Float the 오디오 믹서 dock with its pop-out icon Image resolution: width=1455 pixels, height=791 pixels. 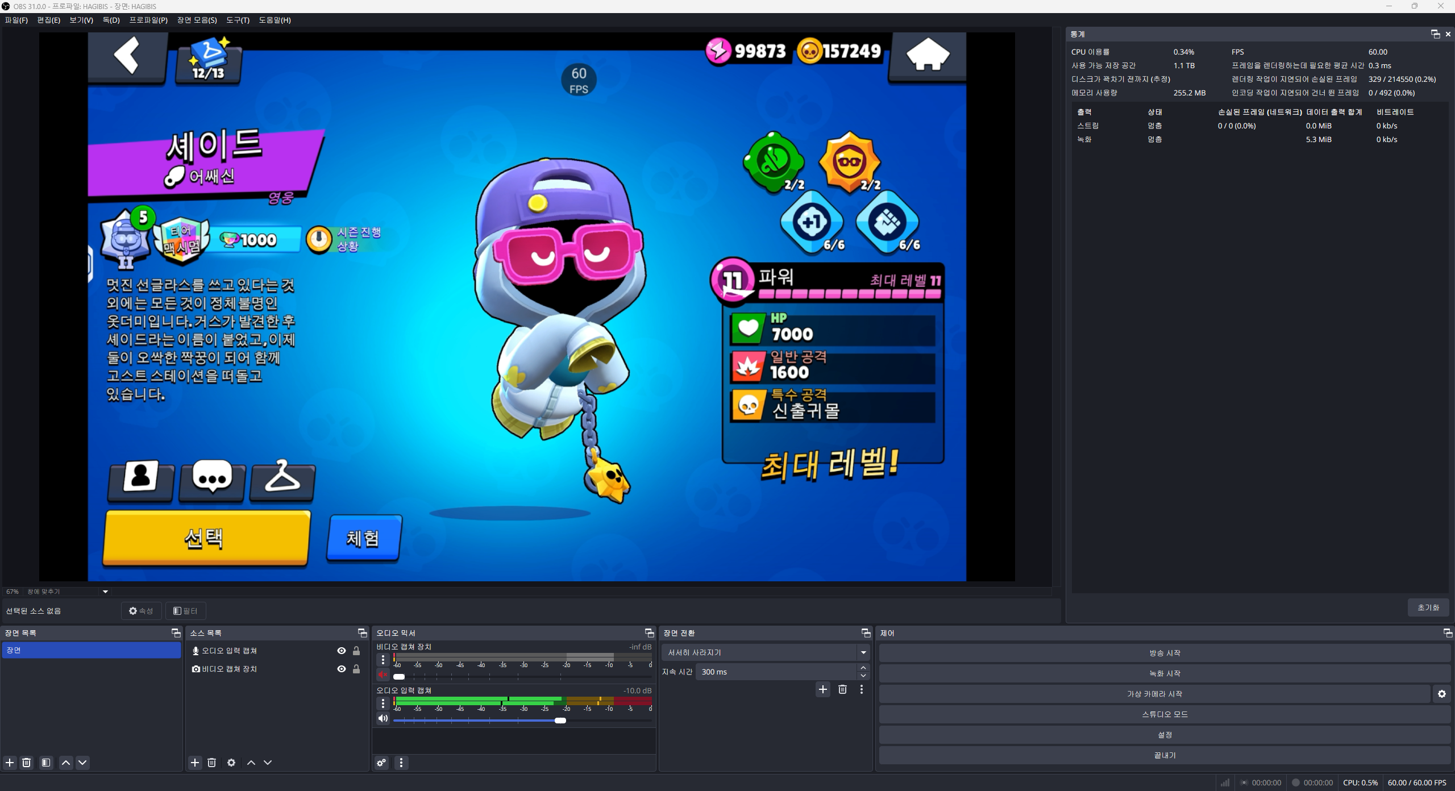649,633
